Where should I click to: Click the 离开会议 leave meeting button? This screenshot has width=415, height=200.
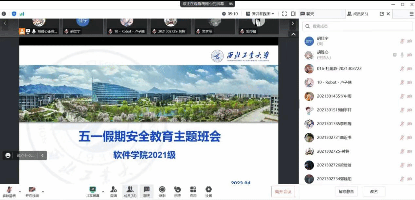(283, 192)
